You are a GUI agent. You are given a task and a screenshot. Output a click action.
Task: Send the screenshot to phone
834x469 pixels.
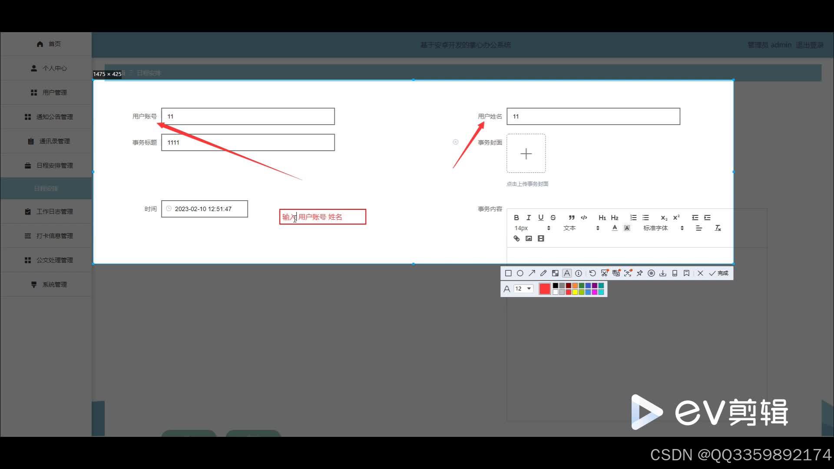pyautogui.click(x=675, y=273)
